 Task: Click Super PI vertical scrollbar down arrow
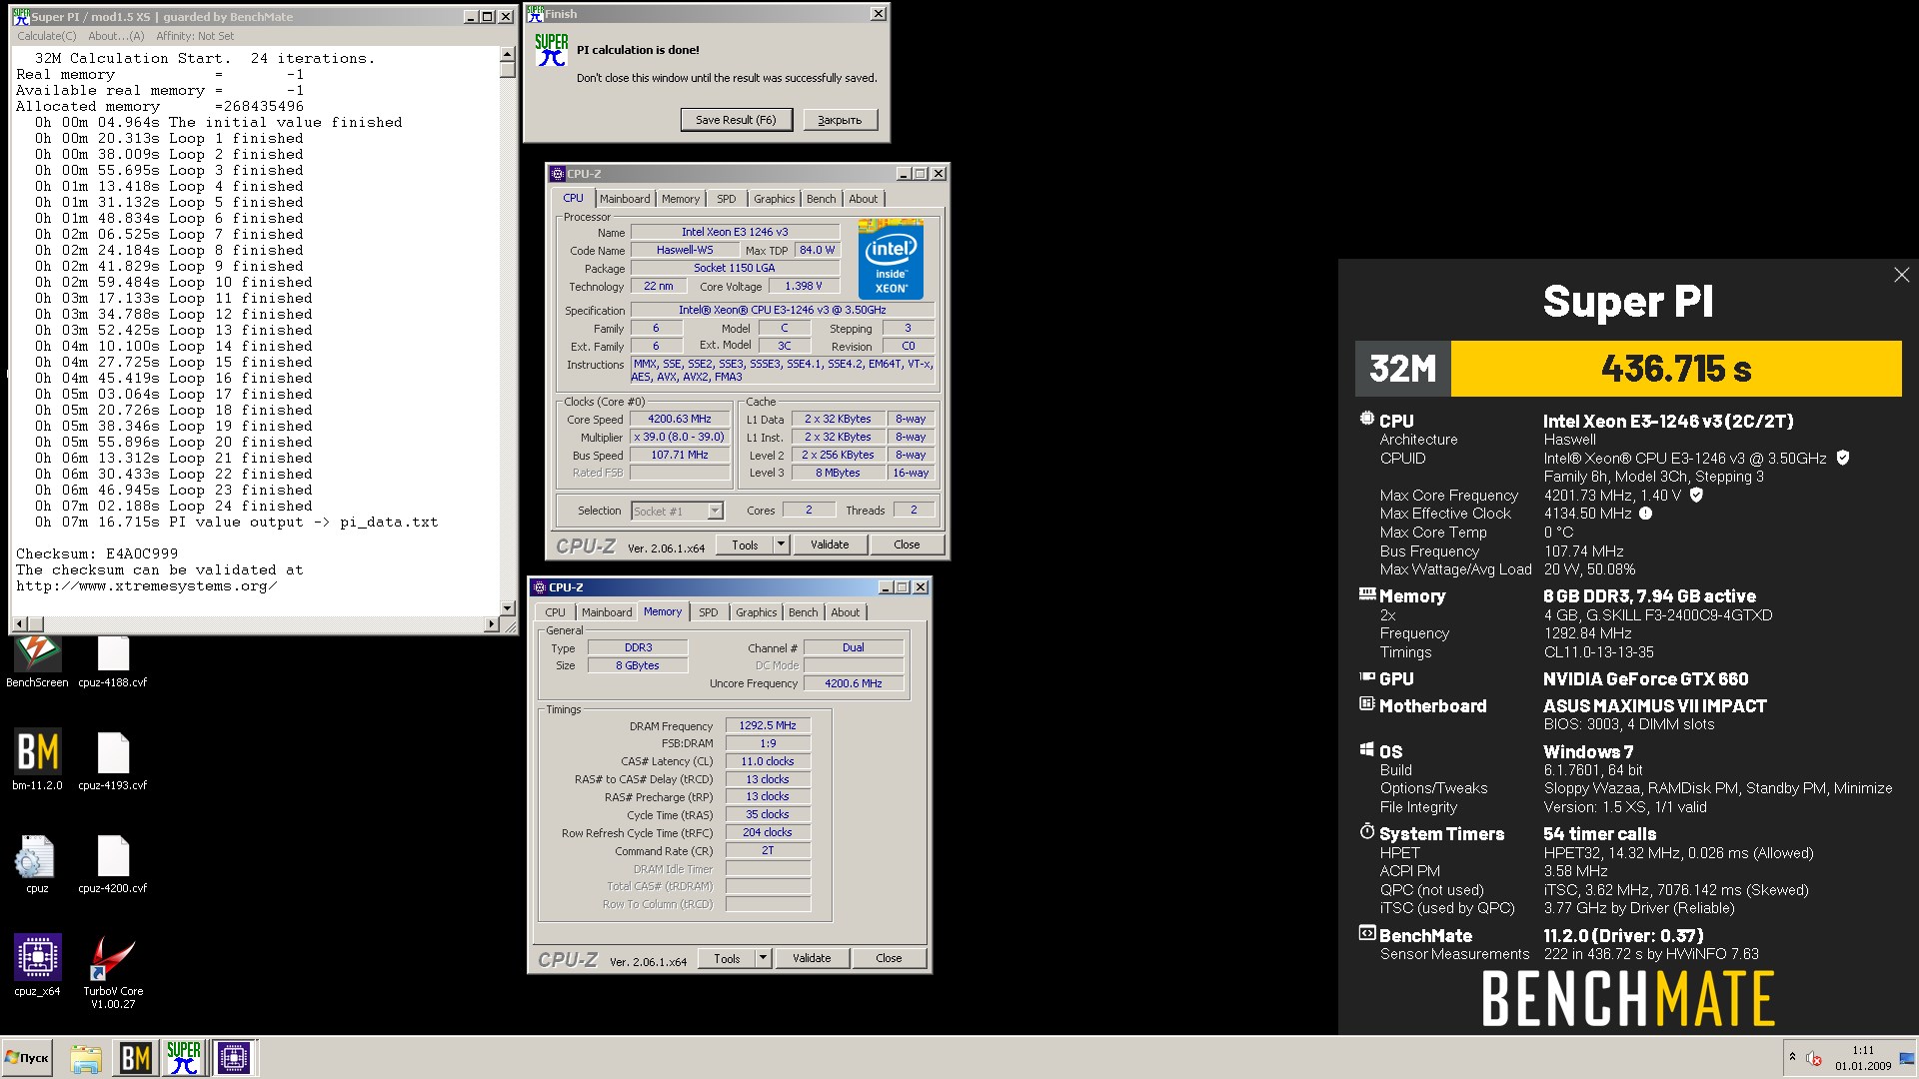(507, 608)
